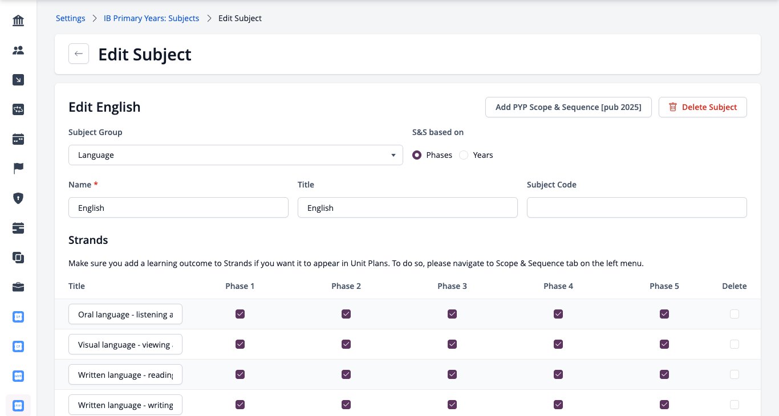Toggle Phase 3 for Written language - reading

[x=452, y=374]
